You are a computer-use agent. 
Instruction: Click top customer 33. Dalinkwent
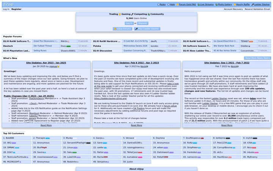(166, 152)
